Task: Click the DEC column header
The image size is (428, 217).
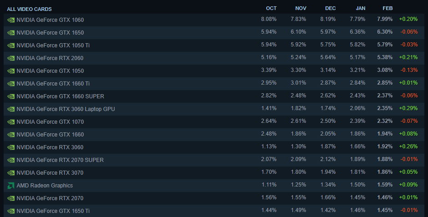Action: (x=330, y=8)
